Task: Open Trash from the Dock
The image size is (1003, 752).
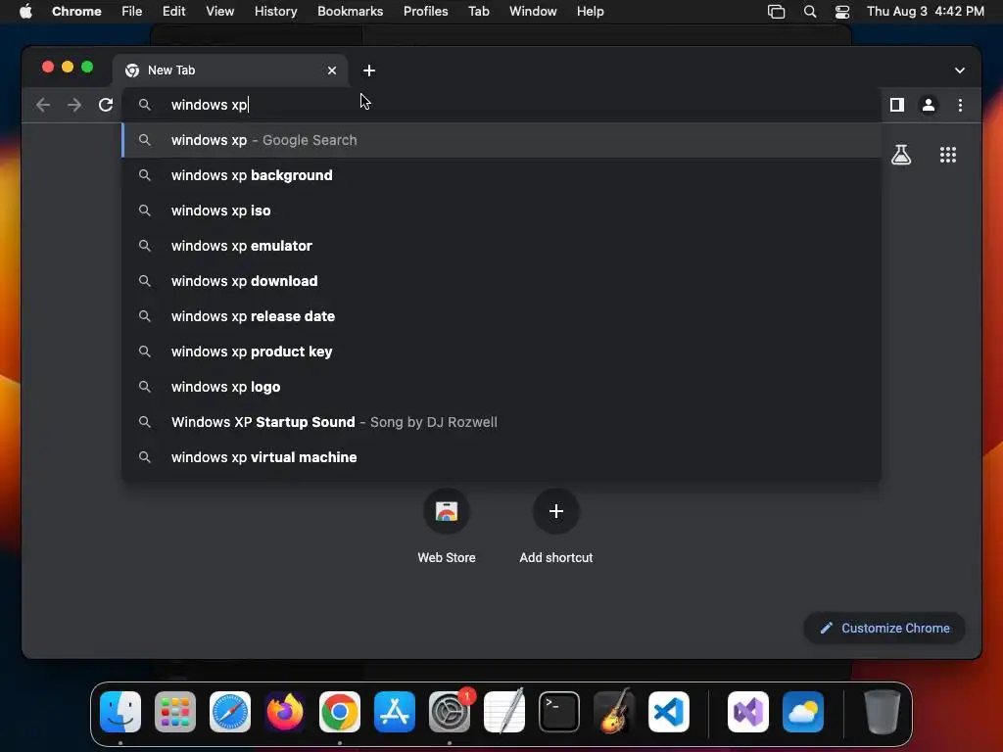Action: pos(883,712)
